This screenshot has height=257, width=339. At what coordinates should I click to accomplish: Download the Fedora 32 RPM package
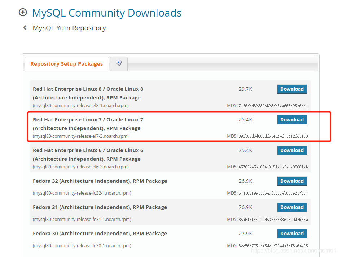point(292,181)
